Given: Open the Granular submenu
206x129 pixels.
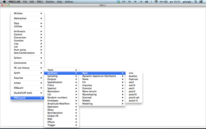Looking at the screenshot, I should click(x=102, y=88).
